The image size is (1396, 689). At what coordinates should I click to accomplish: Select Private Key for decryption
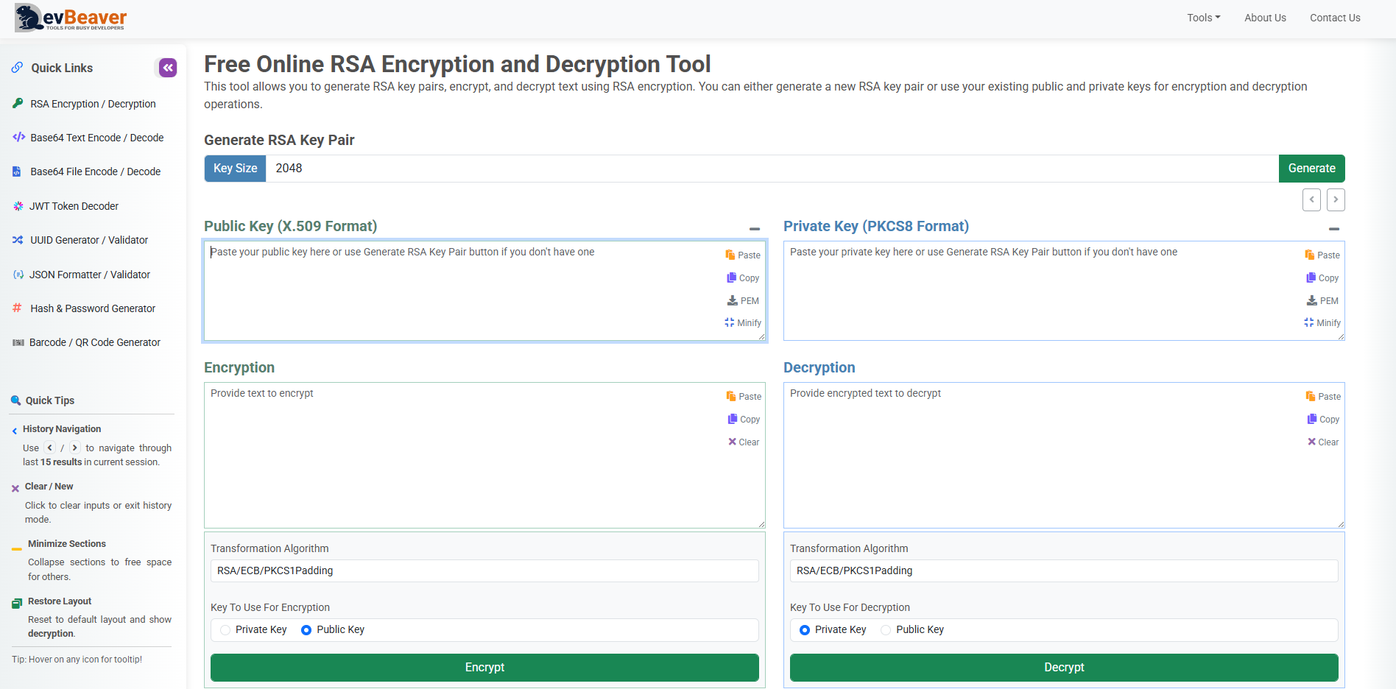[x=805, y=630]
